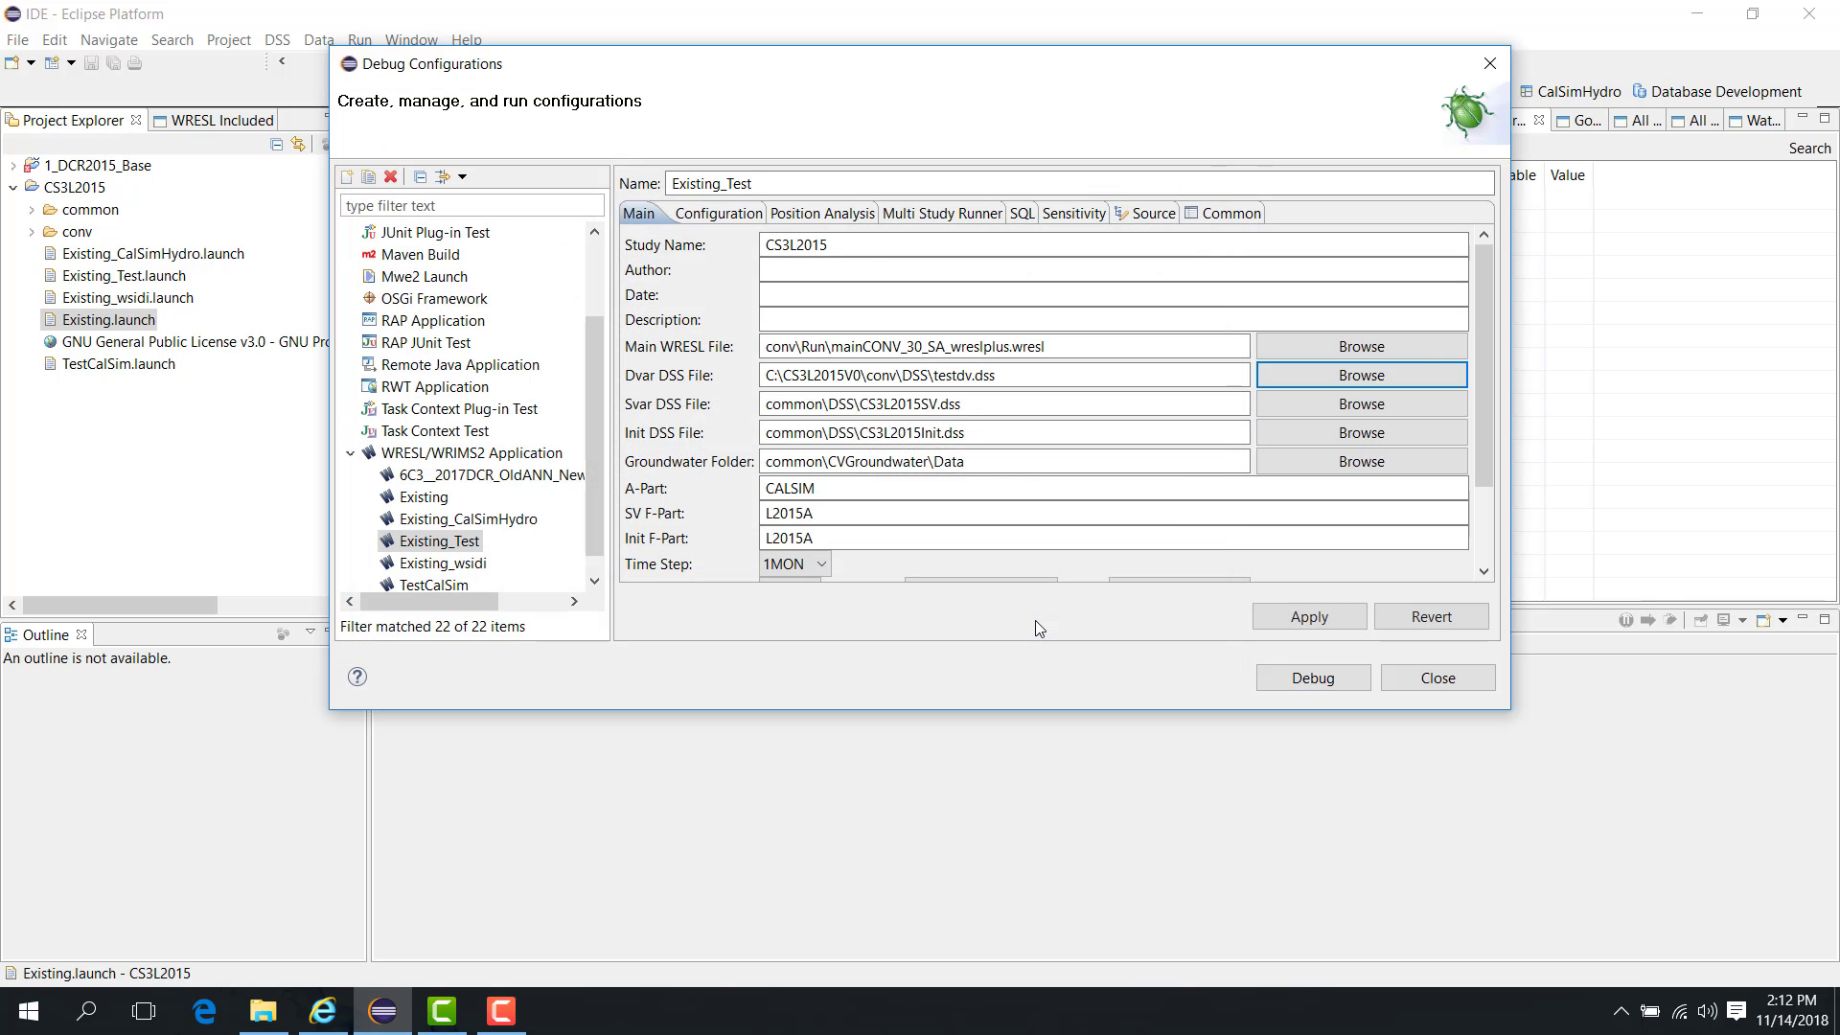Open filter options dropdown arrow in dialog
The width and height of the screenshot is (1840, 1035).
tap(462, 176)
